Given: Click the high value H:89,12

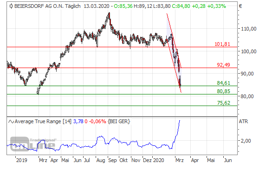Looking at the screenshot, I should coord(142,6).
